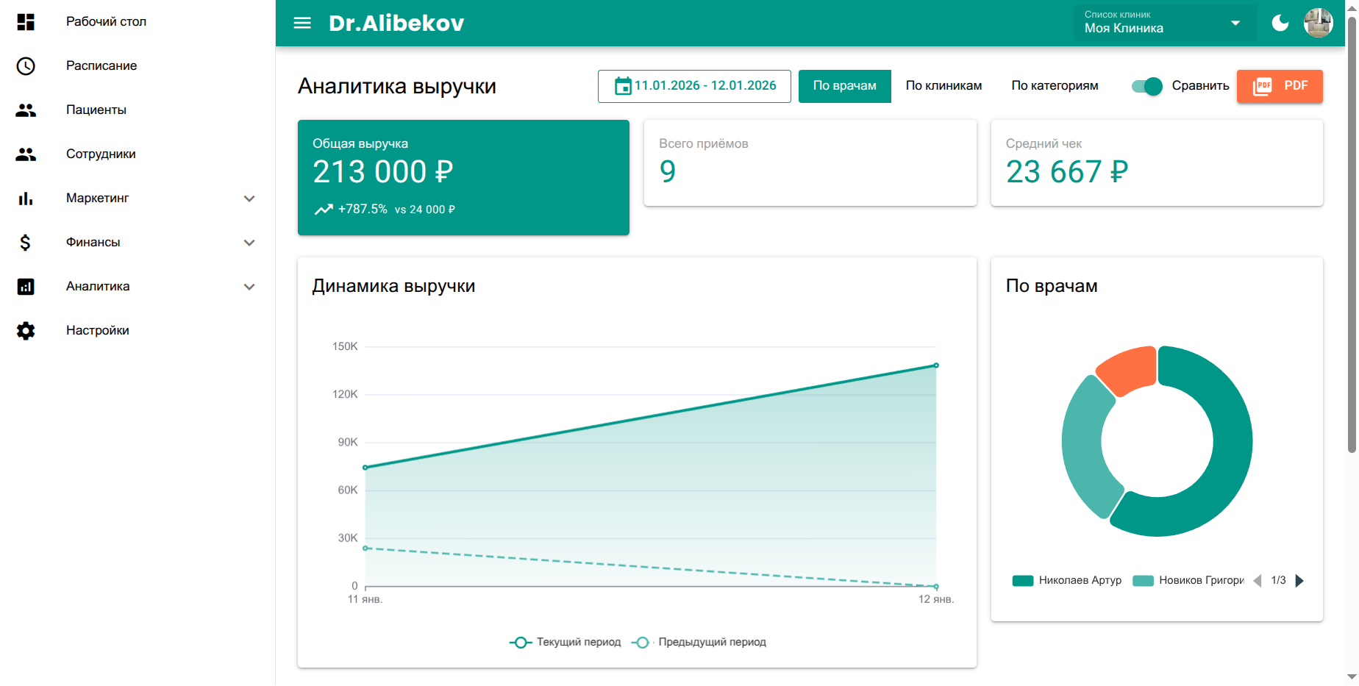Open Расписание clock icon
This screenshot has height=686, width=1359.
pyautogui.click(x=26, y=66)
